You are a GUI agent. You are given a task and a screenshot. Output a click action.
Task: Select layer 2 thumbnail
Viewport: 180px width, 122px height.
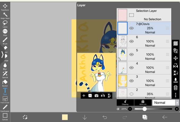(x=123, y=93)
